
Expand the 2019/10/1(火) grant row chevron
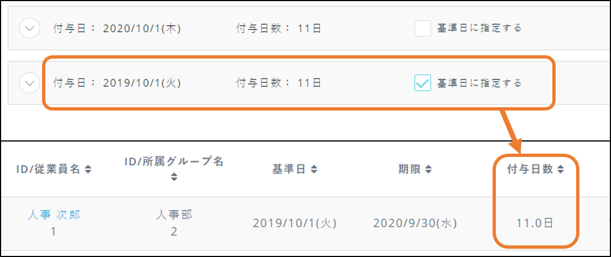29,83
